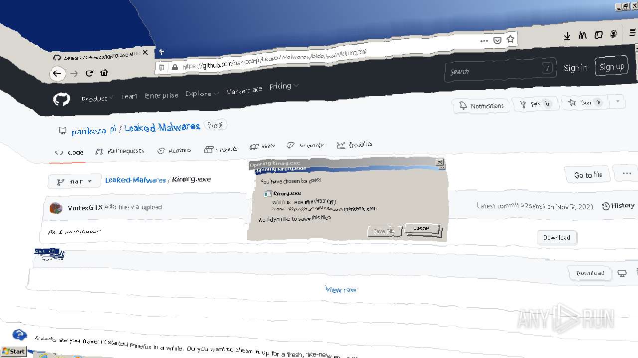638x358 pixels.
Task: Open the three-dot more options button
Action: coord(627,174)
